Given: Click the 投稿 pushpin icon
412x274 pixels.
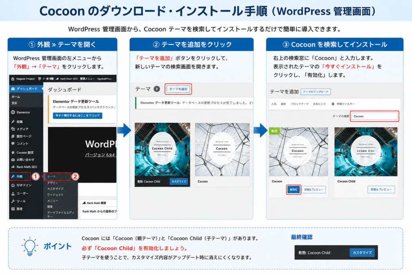Looking at the screenshot, I should (x=13, y=122).
